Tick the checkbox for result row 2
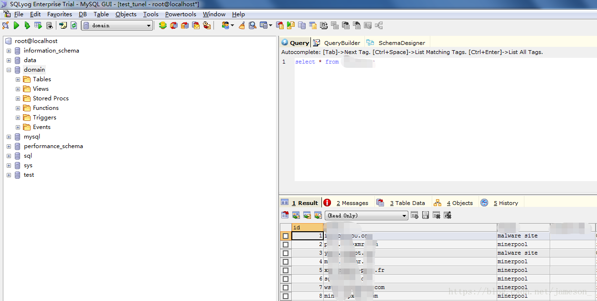The width and height of the screenshot is (597, 301). [x=286, y=245]
